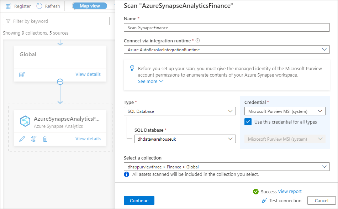Click integration runtime info icon

197,41
